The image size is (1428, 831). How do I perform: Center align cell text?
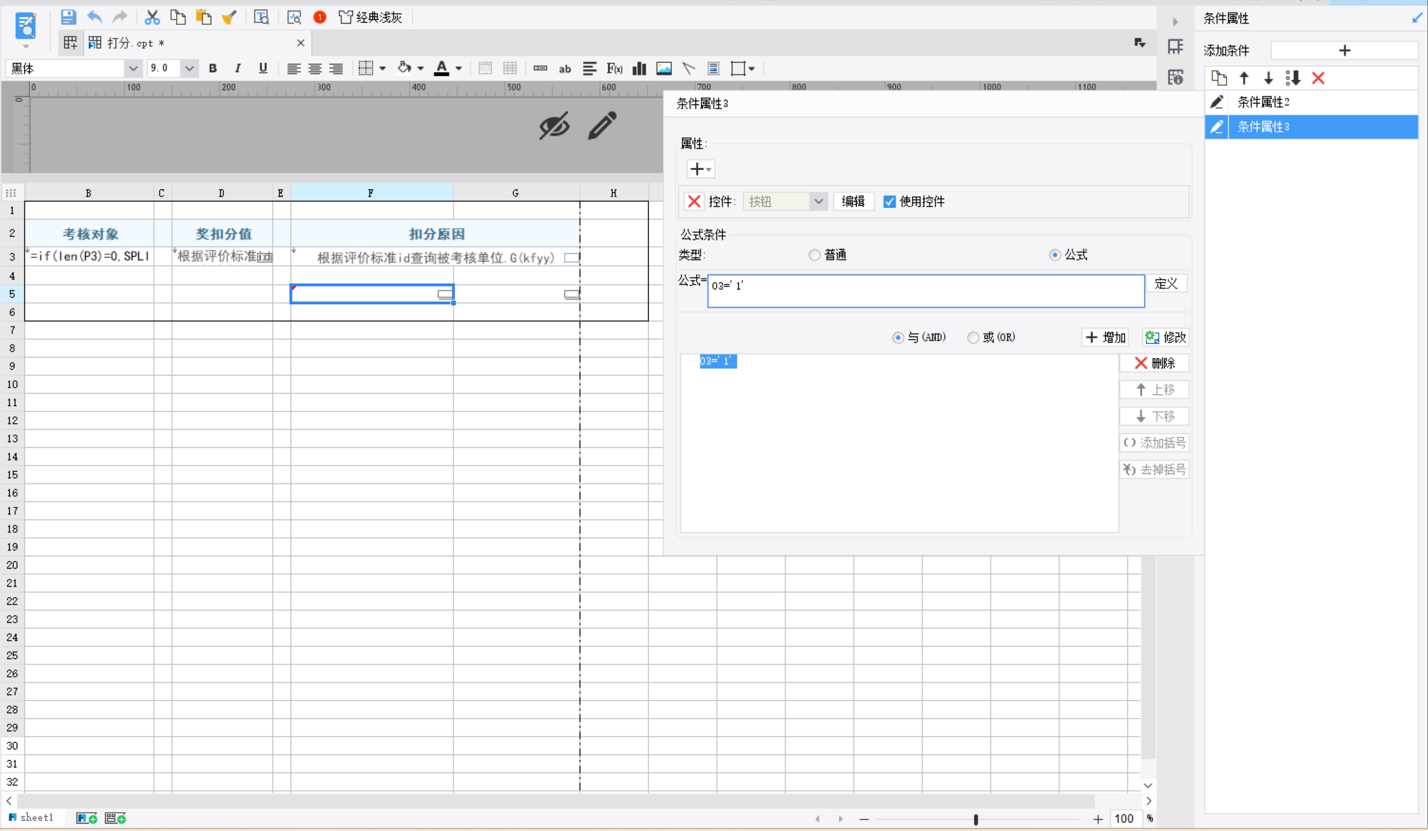[315, 68]
